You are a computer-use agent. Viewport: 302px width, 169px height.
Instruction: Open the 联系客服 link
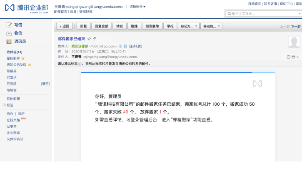[x=270, y=4]
